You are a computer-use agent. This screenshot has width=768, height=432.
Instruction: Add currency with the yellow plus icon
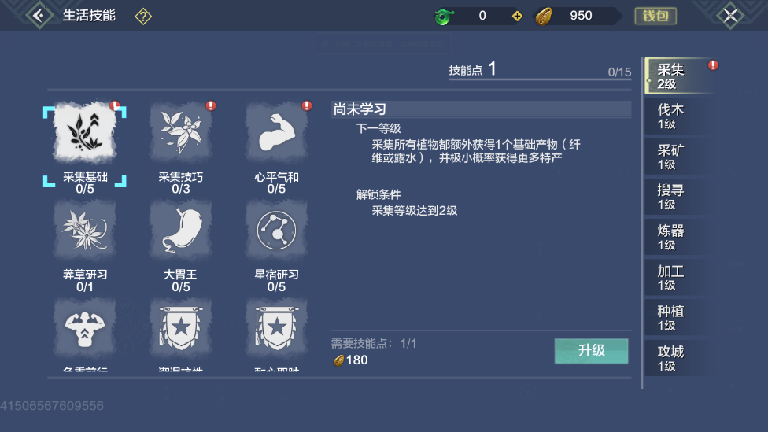[x=517, y=17]
